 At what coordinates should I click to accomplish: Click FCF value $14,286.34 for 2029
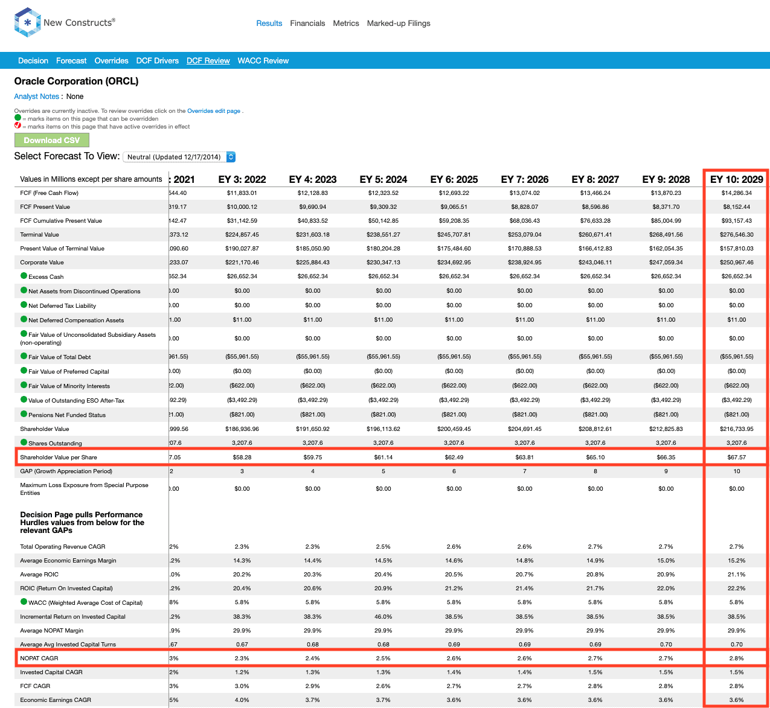point(737,193)
